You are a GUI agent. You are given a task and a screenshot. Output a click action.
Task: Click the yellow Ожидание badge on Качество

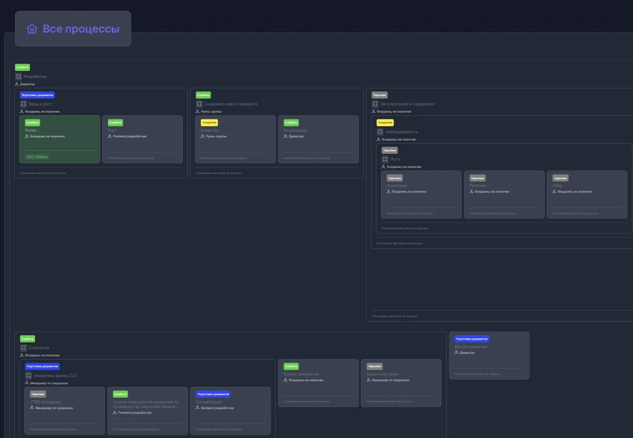[x=209, y=122]
